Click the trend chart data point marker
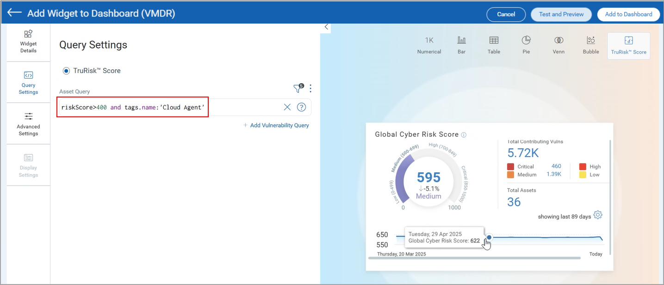The image size is (664, 285). pos(489,237)
